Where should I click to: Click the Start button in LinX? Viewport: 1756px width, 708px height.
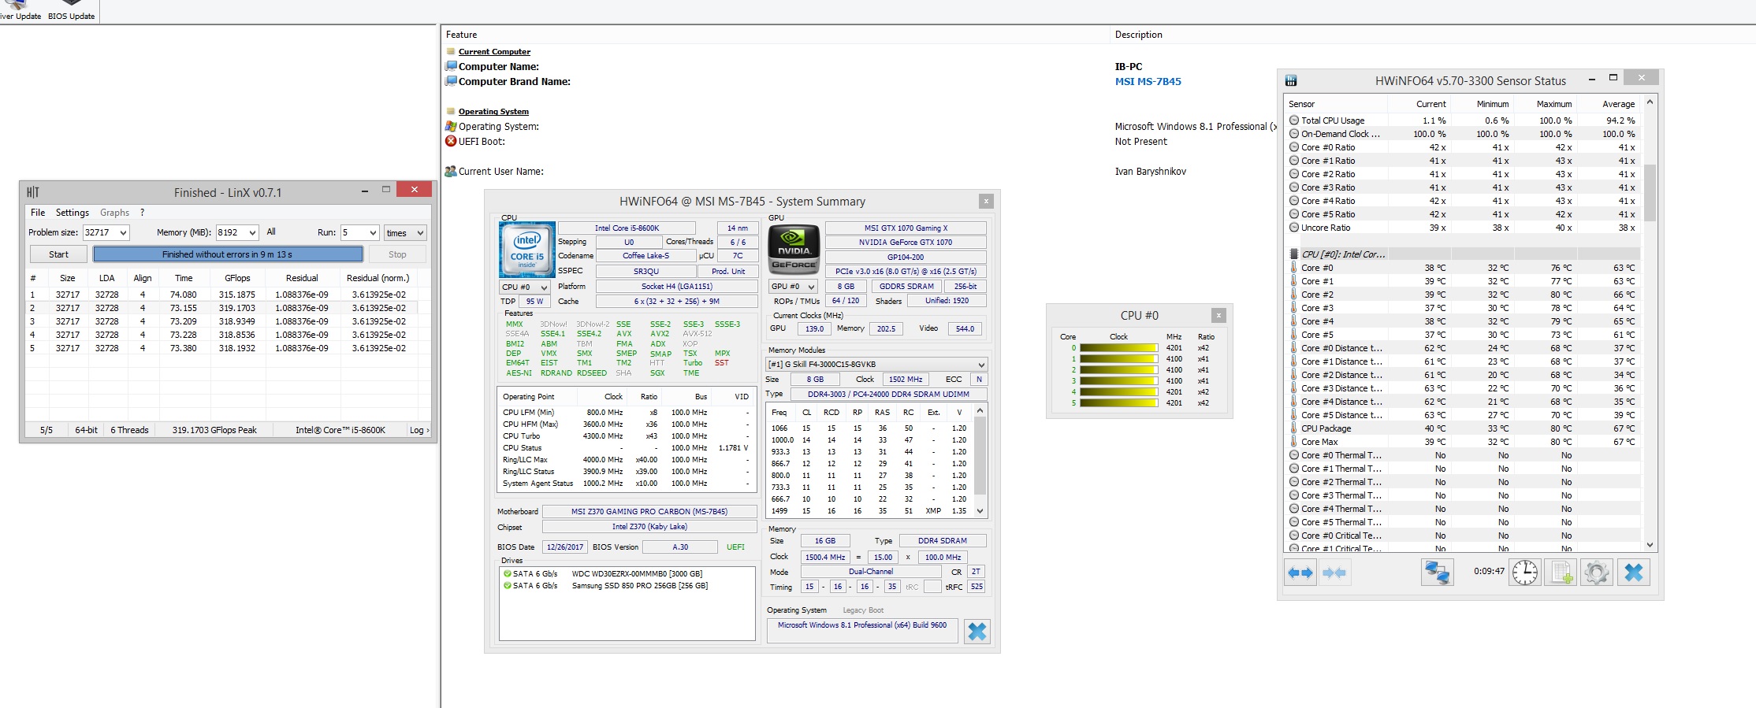coord(58,254)
